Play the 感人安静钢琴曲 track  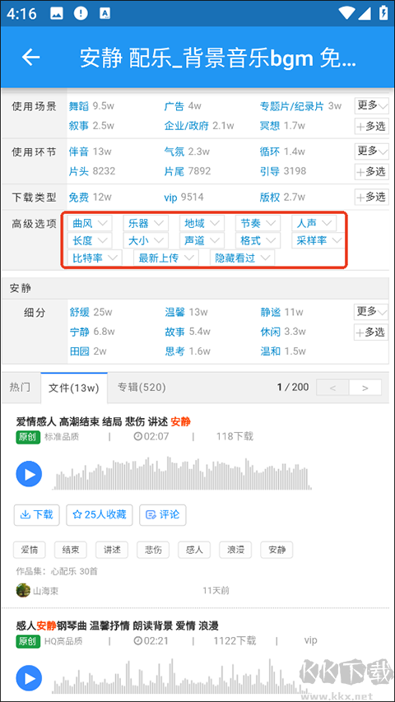click(29, 678)
